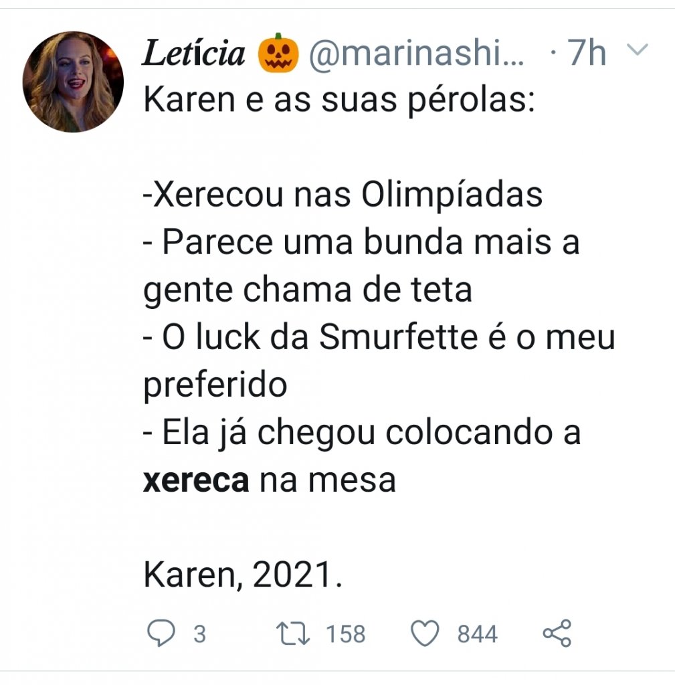Open the reply speech bubble icon
The image size is (675, 685).
click(x=161, y=633)
